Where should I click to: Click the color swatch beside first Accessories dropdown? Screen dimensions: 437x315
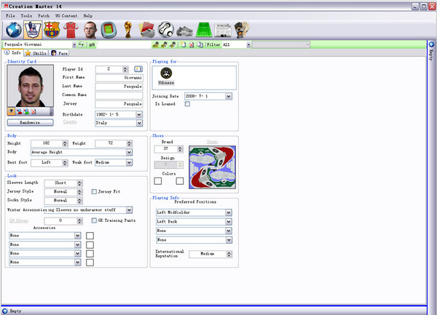click(x=90, y=236)
